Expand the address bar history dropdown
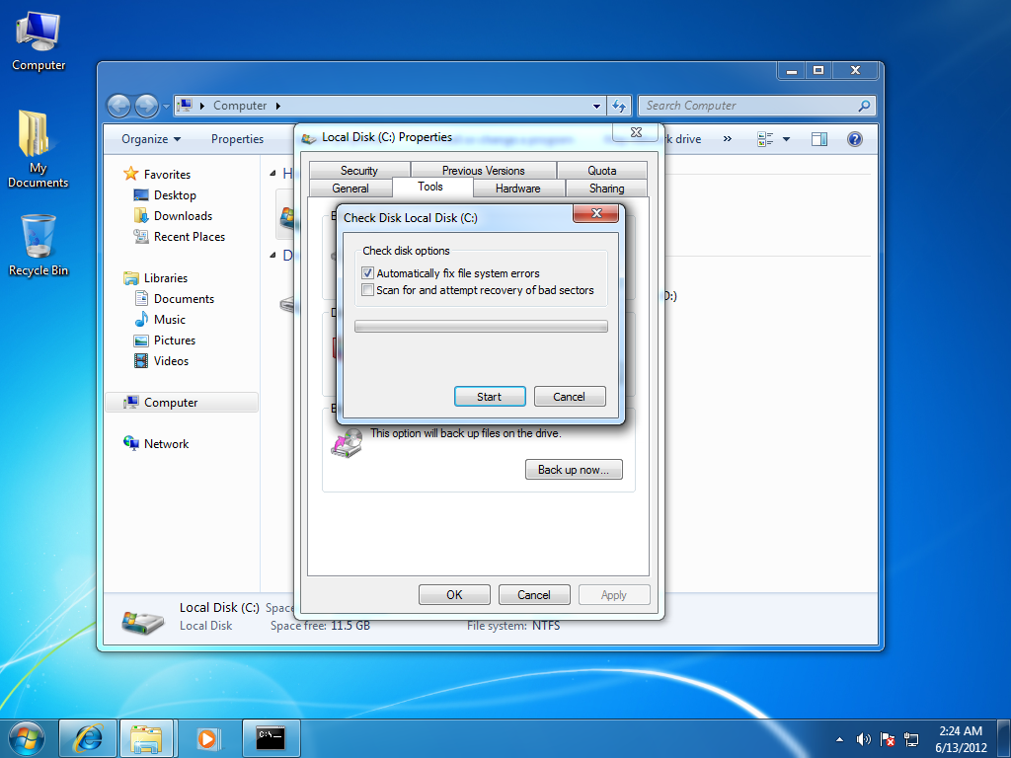Image resolution: width=1011 pixels, height=758 pixels. tap(596, 106)
